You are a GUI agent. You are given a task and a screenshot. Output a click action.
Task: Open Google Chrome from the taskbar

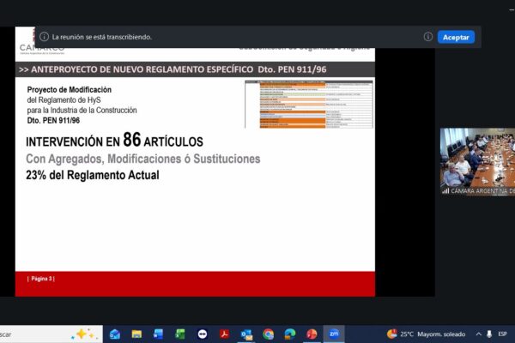(x=269, y=334)
